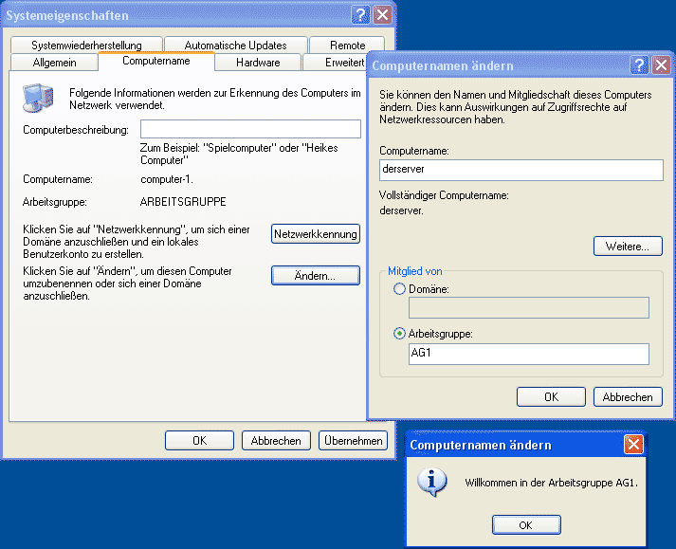Confirm welcome message with OK
Screen dimensions: 676x549
point(526,524)
